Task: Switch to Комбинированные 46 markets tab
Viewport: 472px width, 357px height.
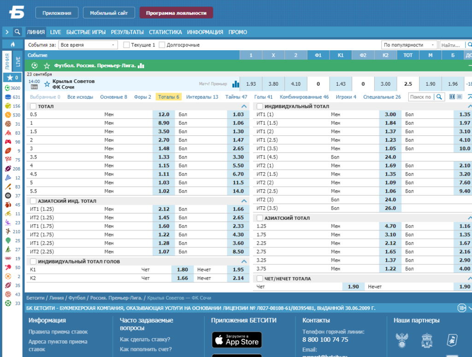Action: click(x=304, y=97)
